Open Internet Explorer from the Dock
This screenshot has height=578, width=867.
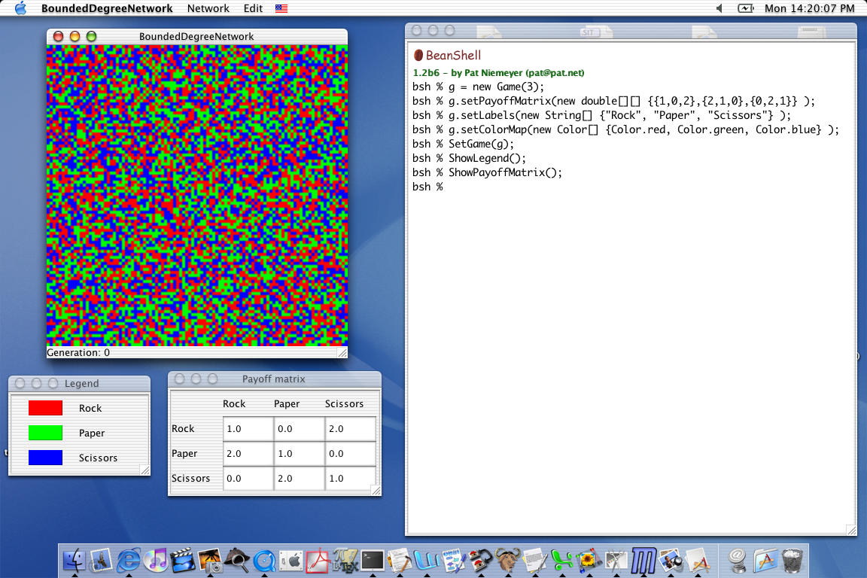128,560
